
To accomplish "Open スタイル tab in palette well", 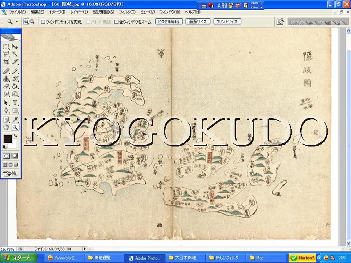I will coord(297,23).
